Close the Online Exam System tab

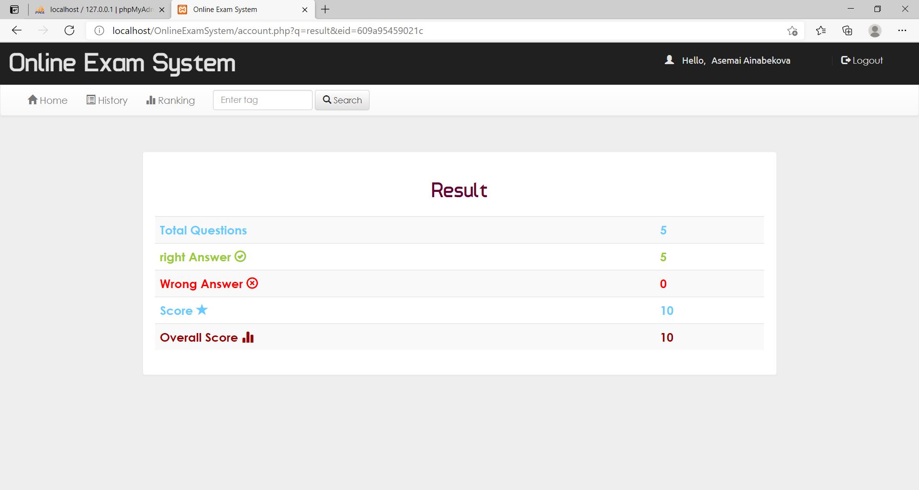click(305, 10)
